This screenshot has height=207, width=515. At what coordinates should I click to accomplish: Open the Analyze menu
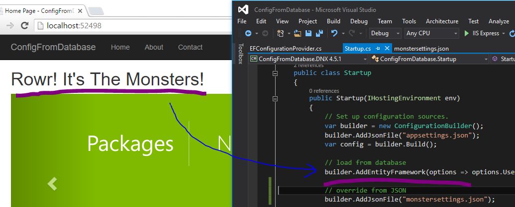pos(499,21)
